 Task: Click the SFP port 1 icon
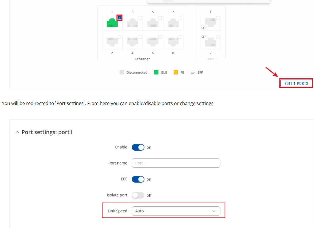tap(210, 22)
